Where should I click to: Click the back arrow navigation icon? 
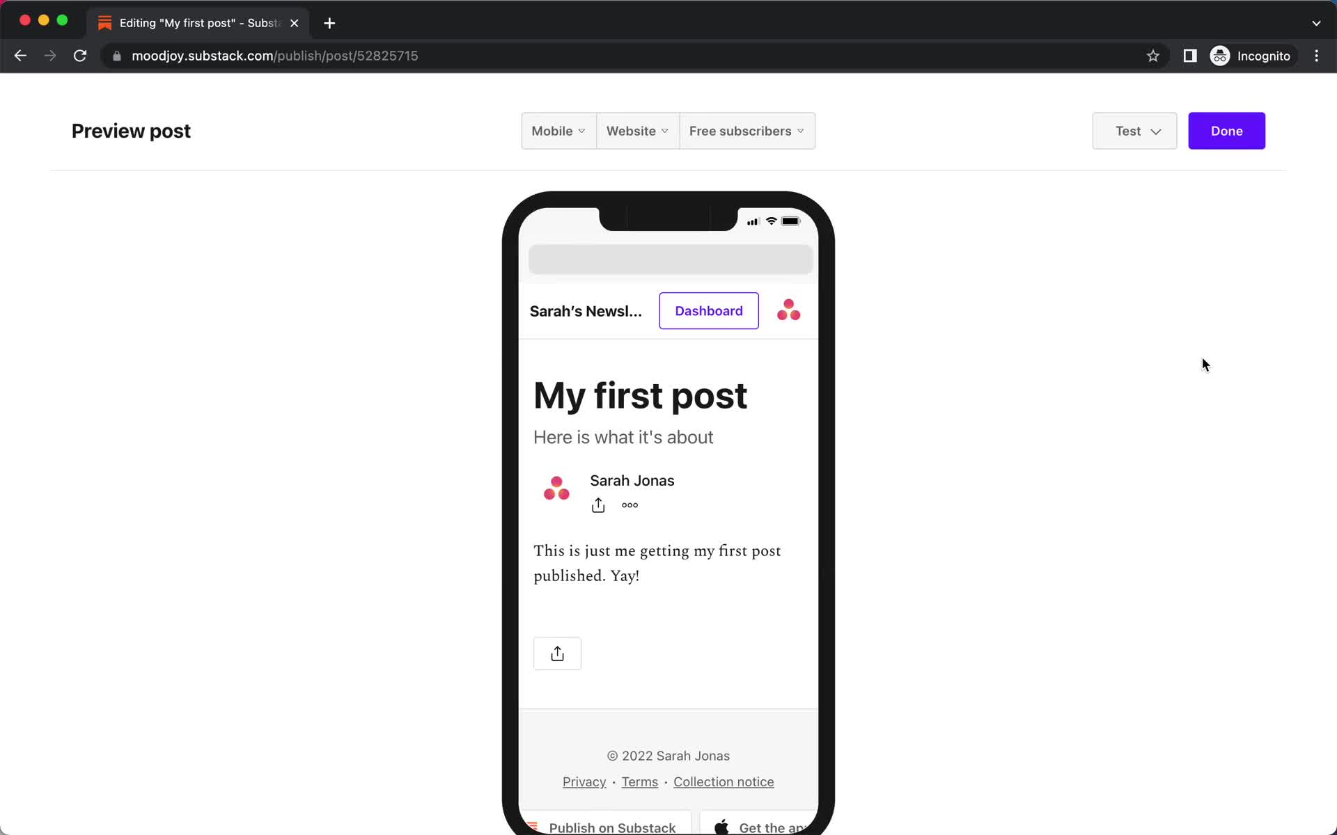click(x=20, y=55)
